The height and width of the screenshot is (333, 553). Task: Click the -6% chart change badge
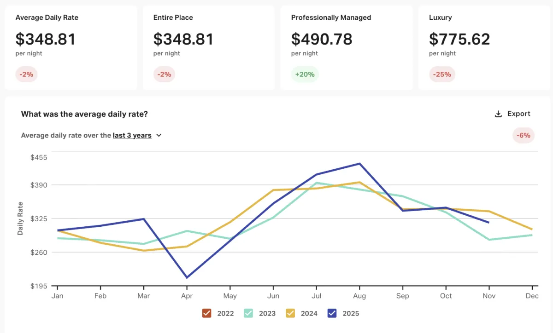pyautogui.click(x=523, y=135)
